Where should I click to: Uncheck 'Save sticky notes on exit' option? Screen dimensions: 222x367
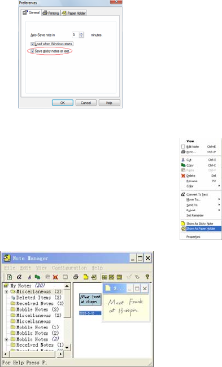click(x=32, y=51)
